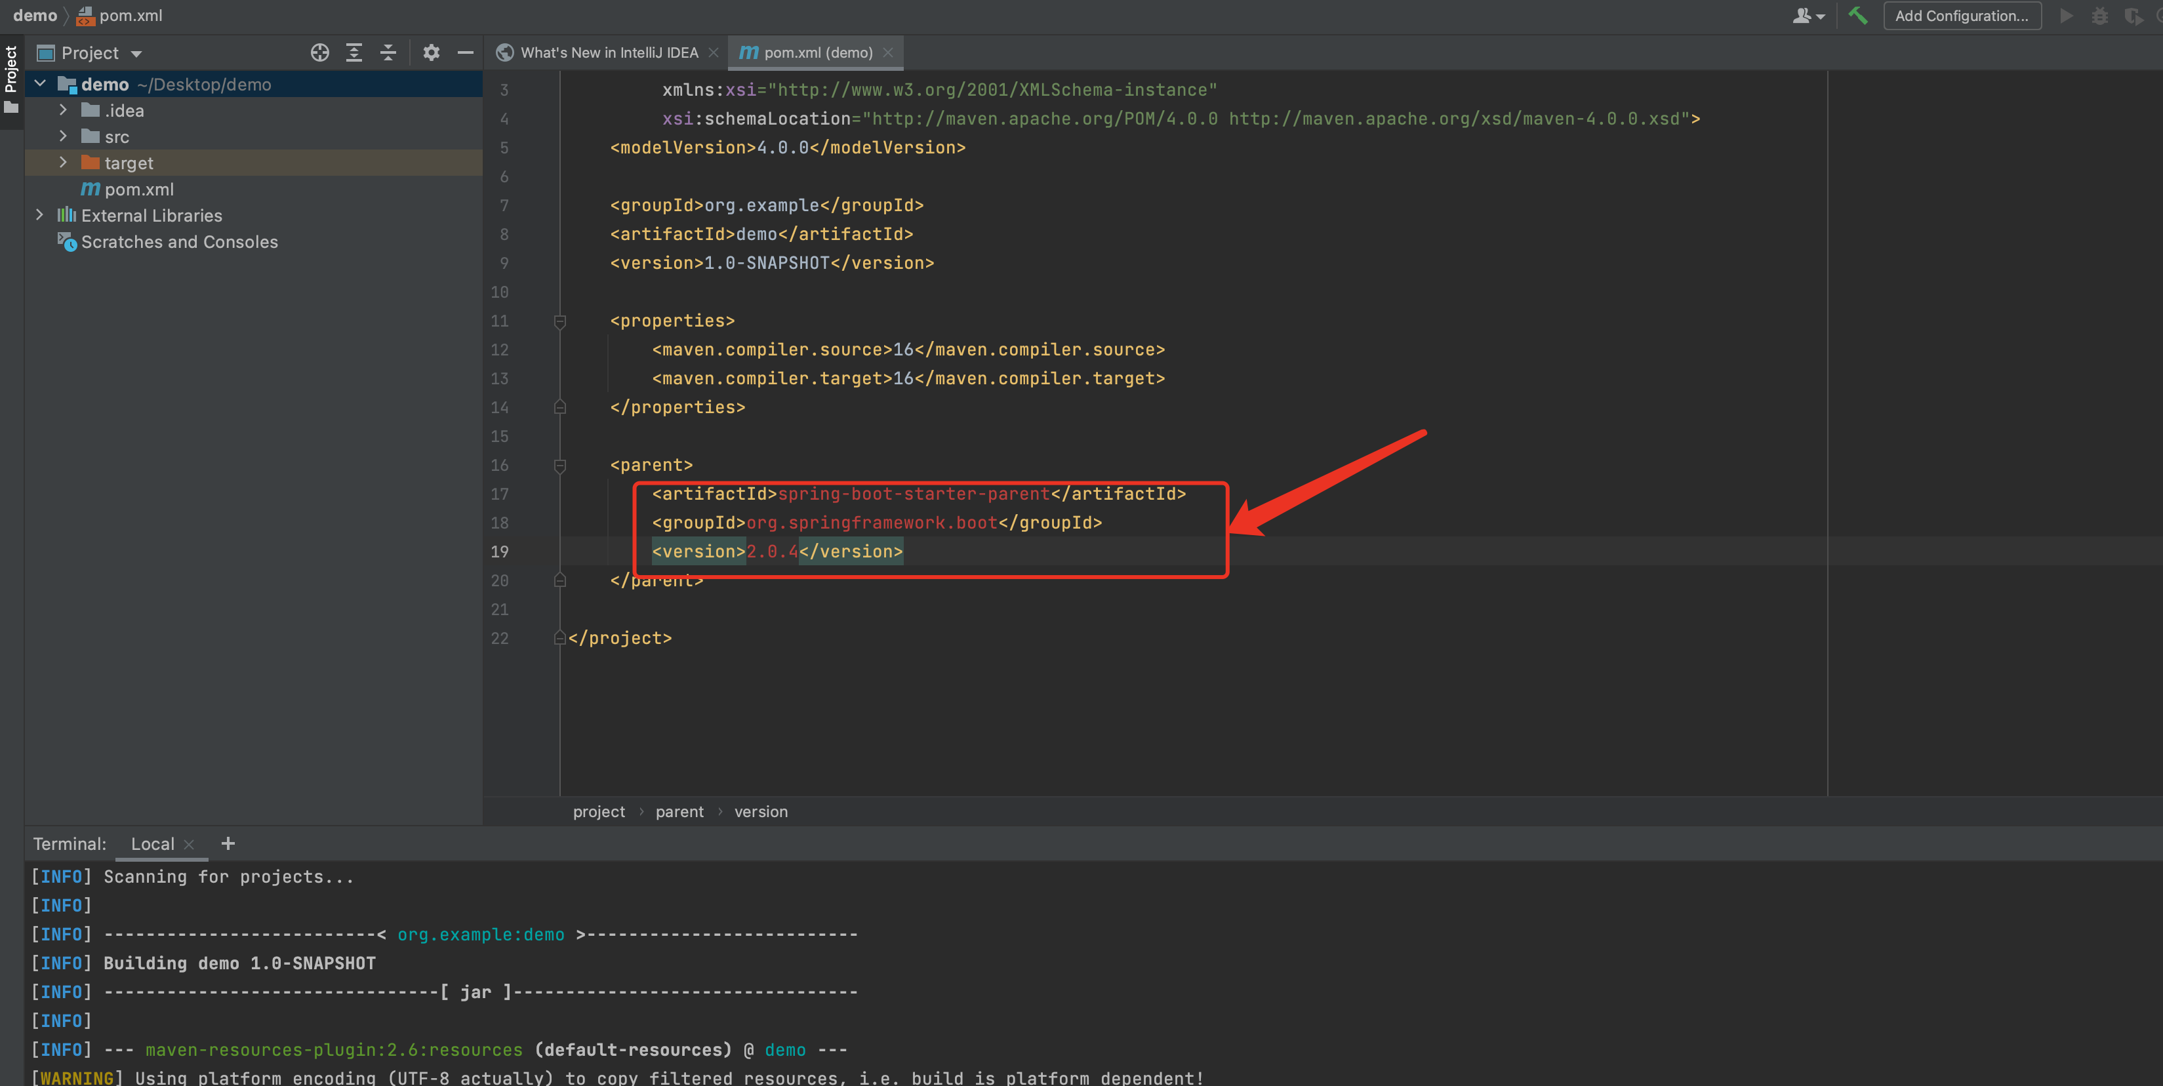Viewport: 2163px width, 1086px height.
Task: Close the pom.xml (demo) editor tab
Action: (889, 53)
